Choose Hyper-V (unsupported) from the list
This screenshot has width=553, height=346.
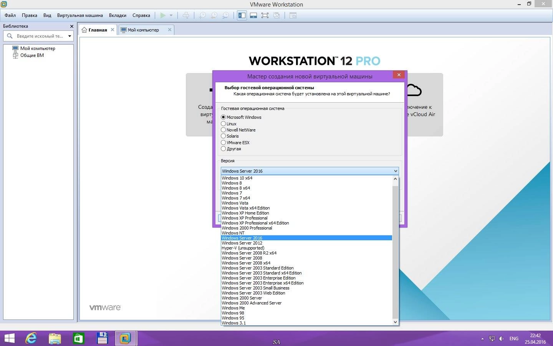306,248
